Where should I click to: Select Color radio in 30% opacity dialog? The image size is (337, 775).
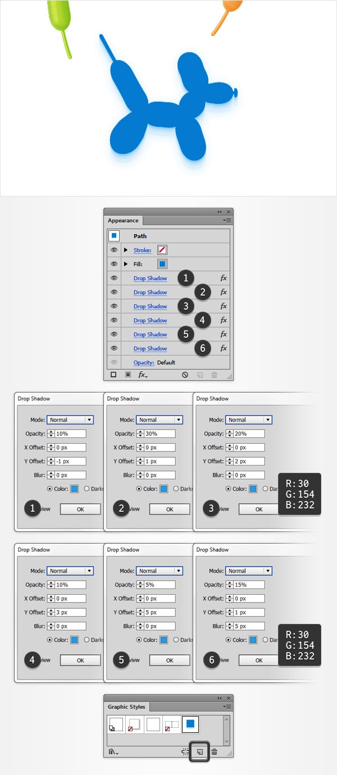[x=139, y=489]
